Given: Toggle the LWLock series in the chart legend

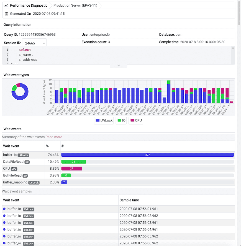Looking at the screenshot, I should click(104, 120).
